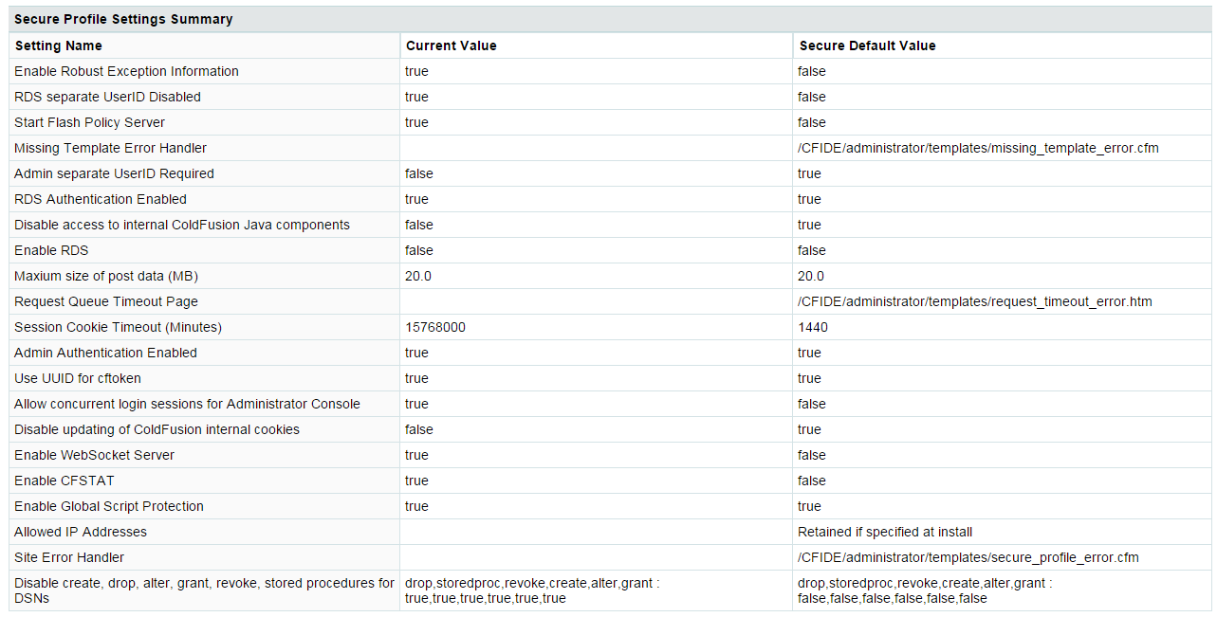The image size is (1217, 617).
Task: Click the Enable RDS setting name
Action: 51,250
